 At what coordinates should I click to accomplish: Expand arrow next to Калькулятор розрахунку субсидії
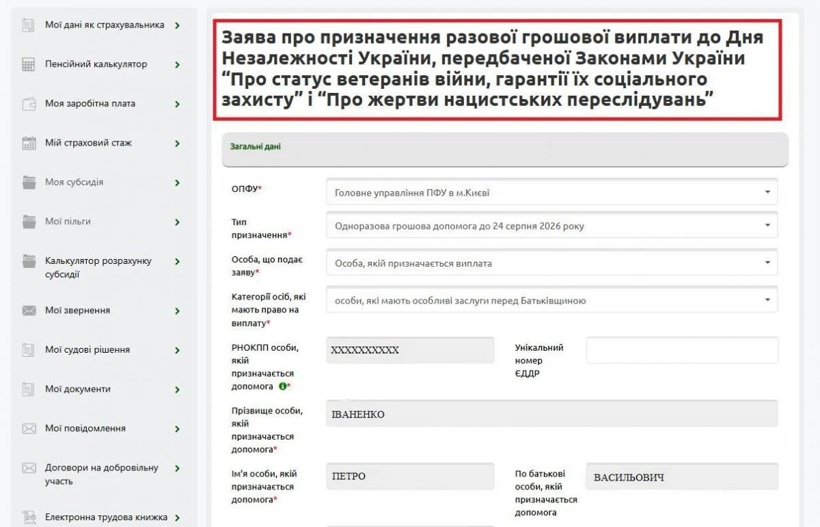[x=178, y=261]
